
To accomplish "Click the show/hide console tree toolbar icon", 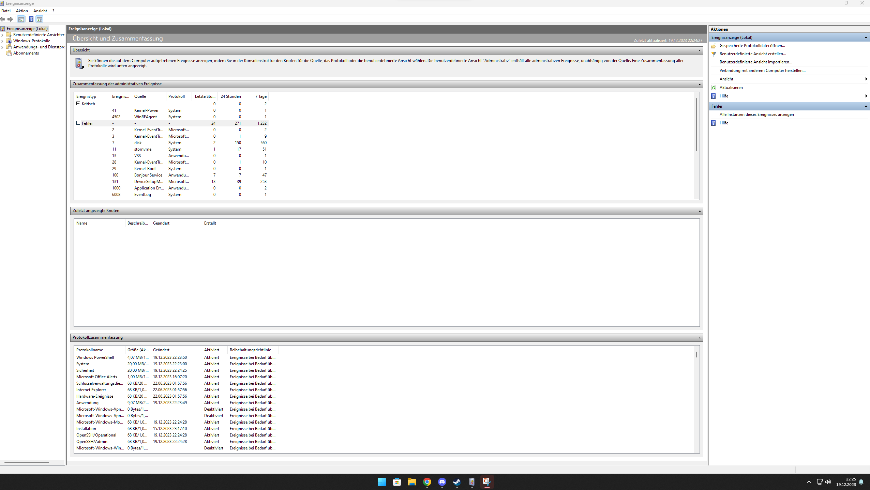I will pyautogui.click(x=21, y=19).
